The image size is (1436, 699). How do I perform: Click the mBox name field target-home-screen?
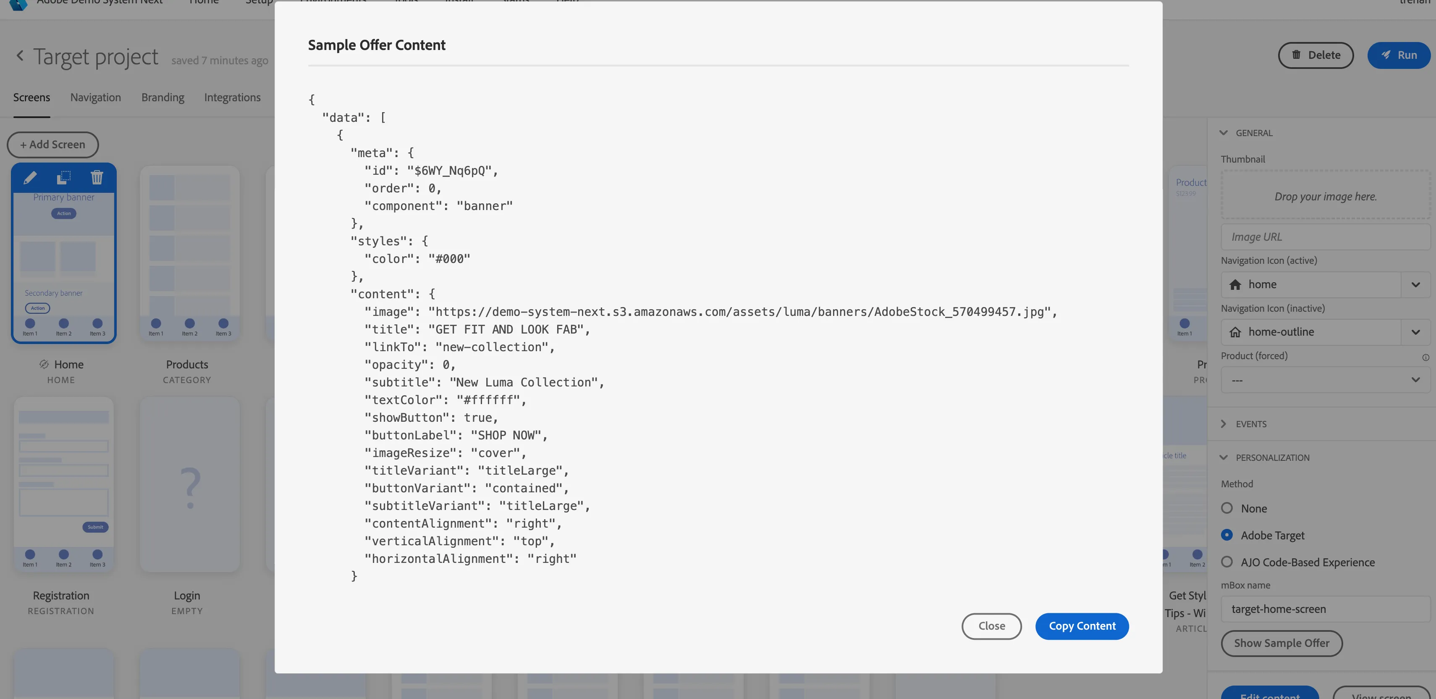click(x=1325, y=609)
